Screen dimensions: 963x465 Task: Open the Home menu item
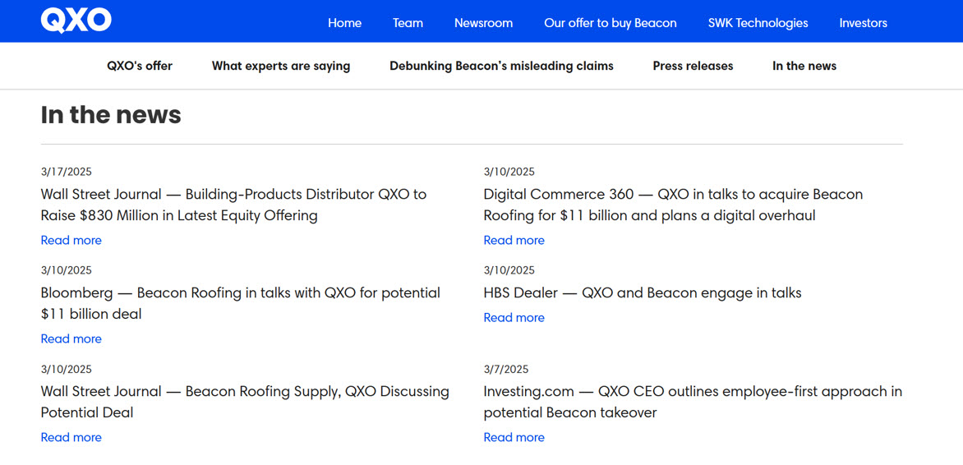tap(344, 23)
